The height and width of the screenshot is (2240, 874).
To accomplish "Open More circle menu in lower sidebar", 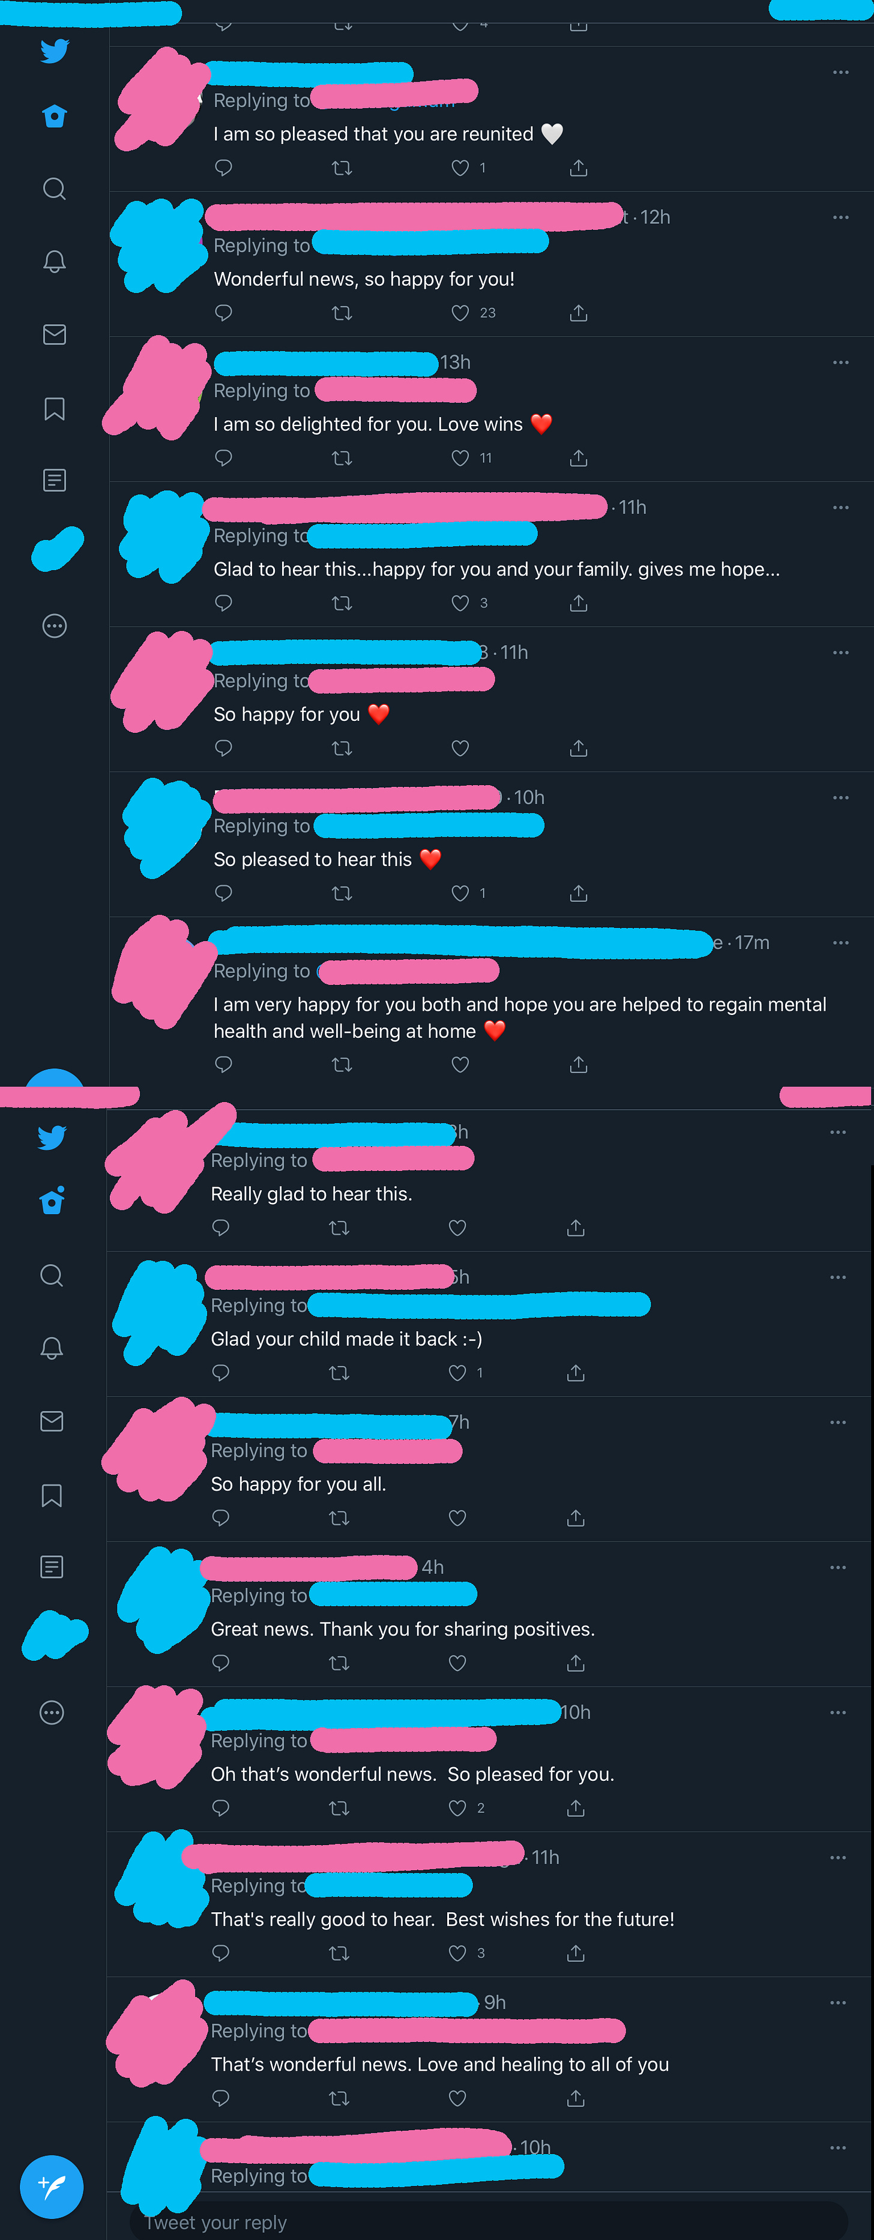I will [x=51, y=1712].
